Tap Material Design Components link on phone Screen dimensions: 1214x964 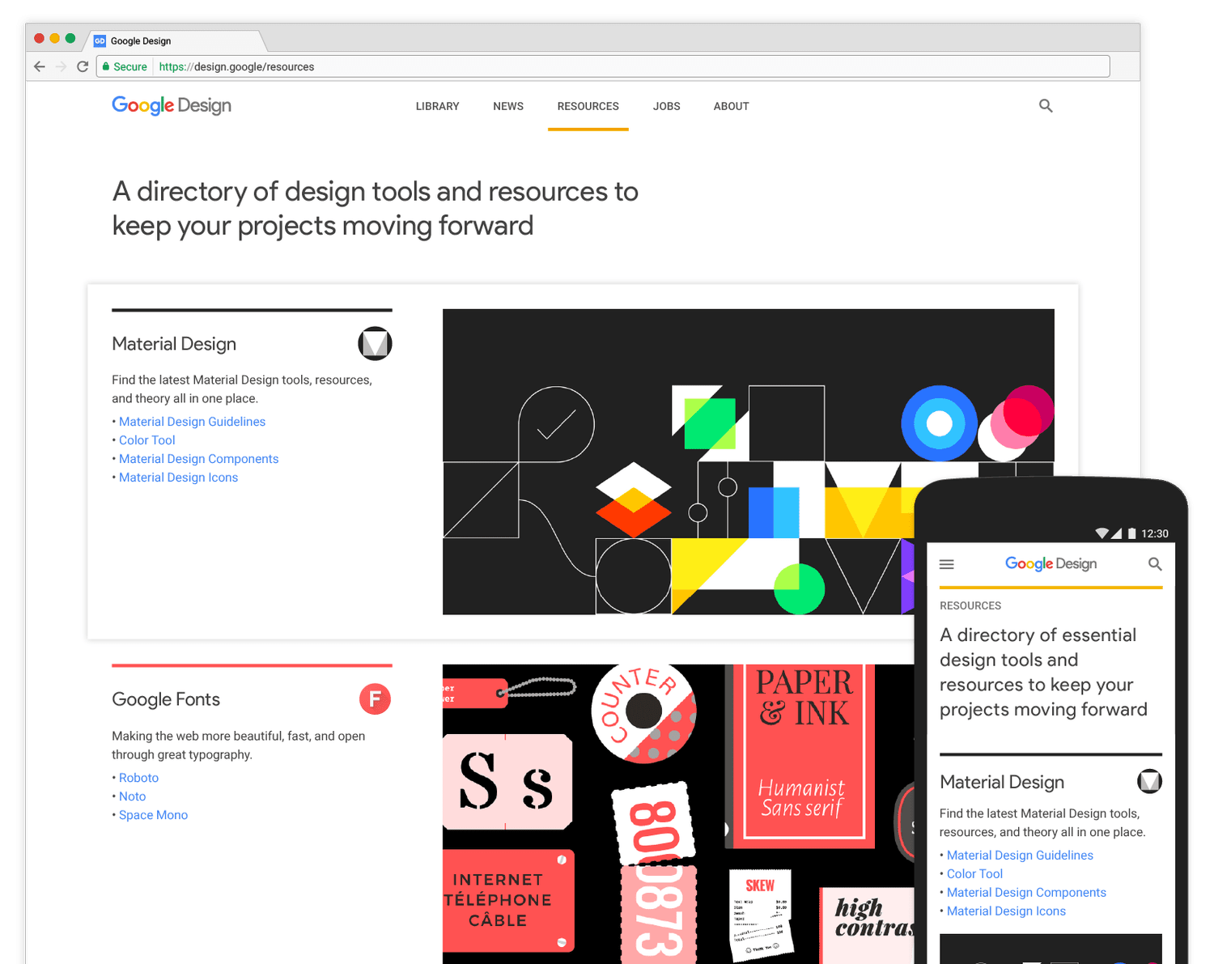coord(1026,893)
